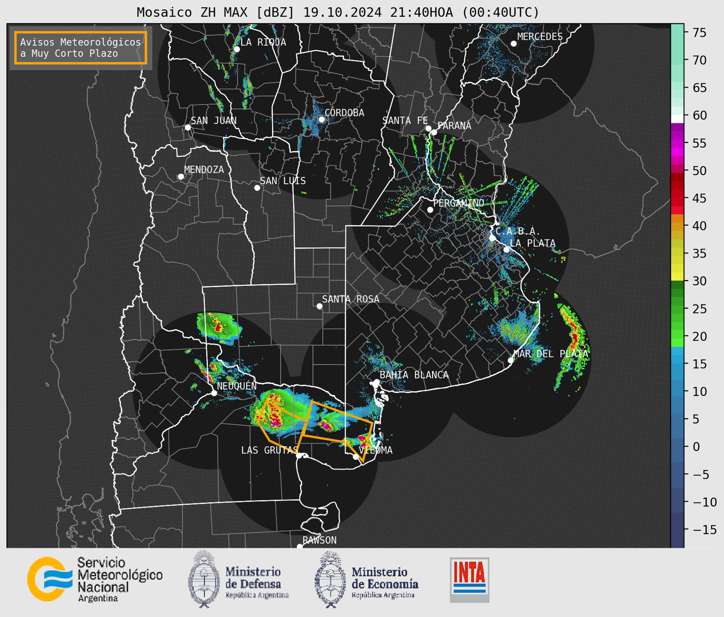This screenshot has height=617, width=724.
Task: Click the Ministerio de Economía coat of arms
Action: coord(330,579)
